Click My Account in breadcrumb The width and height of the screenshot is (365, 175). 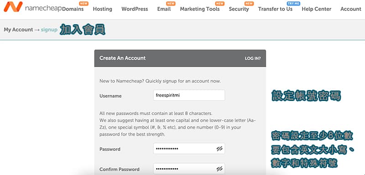pyautogui.click(x=18, y=30)
